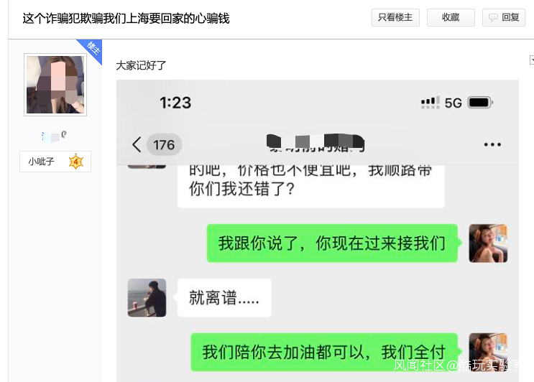Click the 小吧子 level badge
The width and height of the screenshot is (534, 382).
tap(55, 162)
